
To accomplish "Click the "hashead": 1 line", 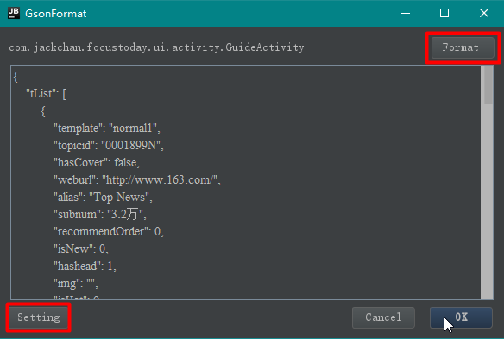I will pos(85,266).
